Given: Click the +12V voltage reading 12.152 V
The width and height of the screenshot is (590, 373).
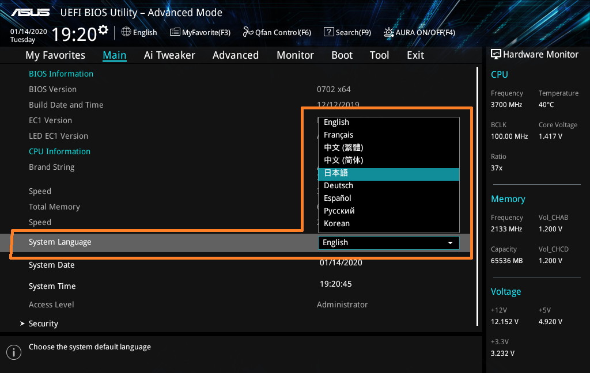Looking at the screenshot, I should 504,322.
